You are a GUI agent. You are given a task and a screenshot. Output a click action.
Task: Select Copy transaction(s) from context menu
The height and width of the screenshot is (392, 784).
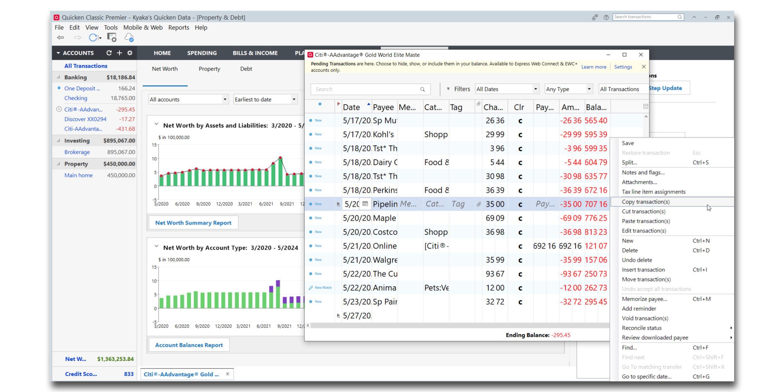[x=645, y=202]
